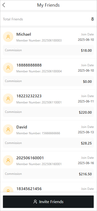Screen dimensions: 97x211
Task: Click the add-person icon on Invite Friends
Action: click(35, 202)
